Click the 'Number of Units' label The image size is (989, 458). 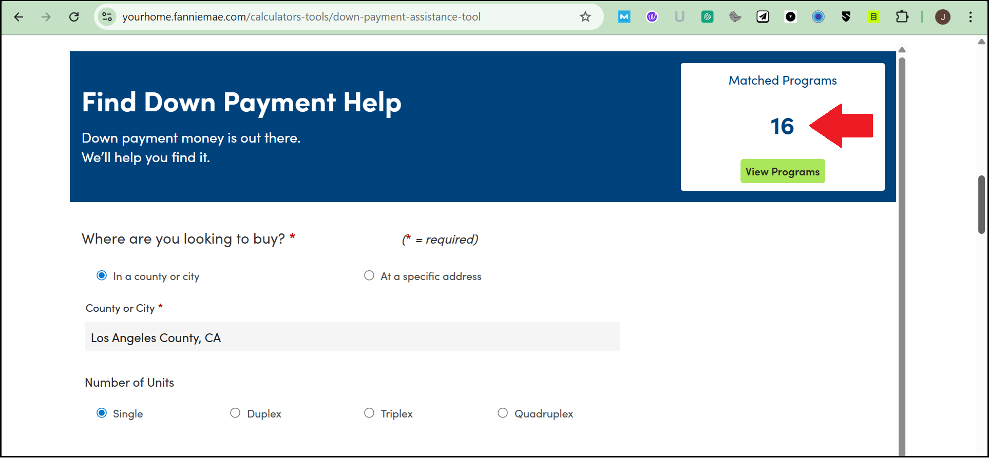129,383
